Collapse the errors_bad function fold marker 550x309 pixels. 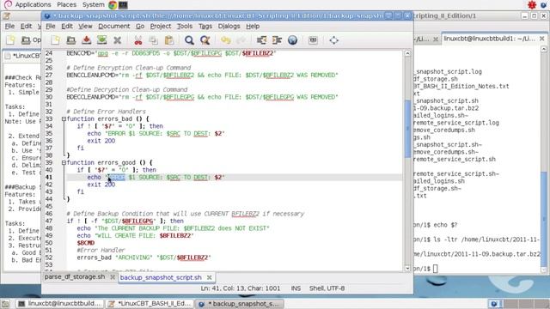pyautogui.click(x=64, y=119)
